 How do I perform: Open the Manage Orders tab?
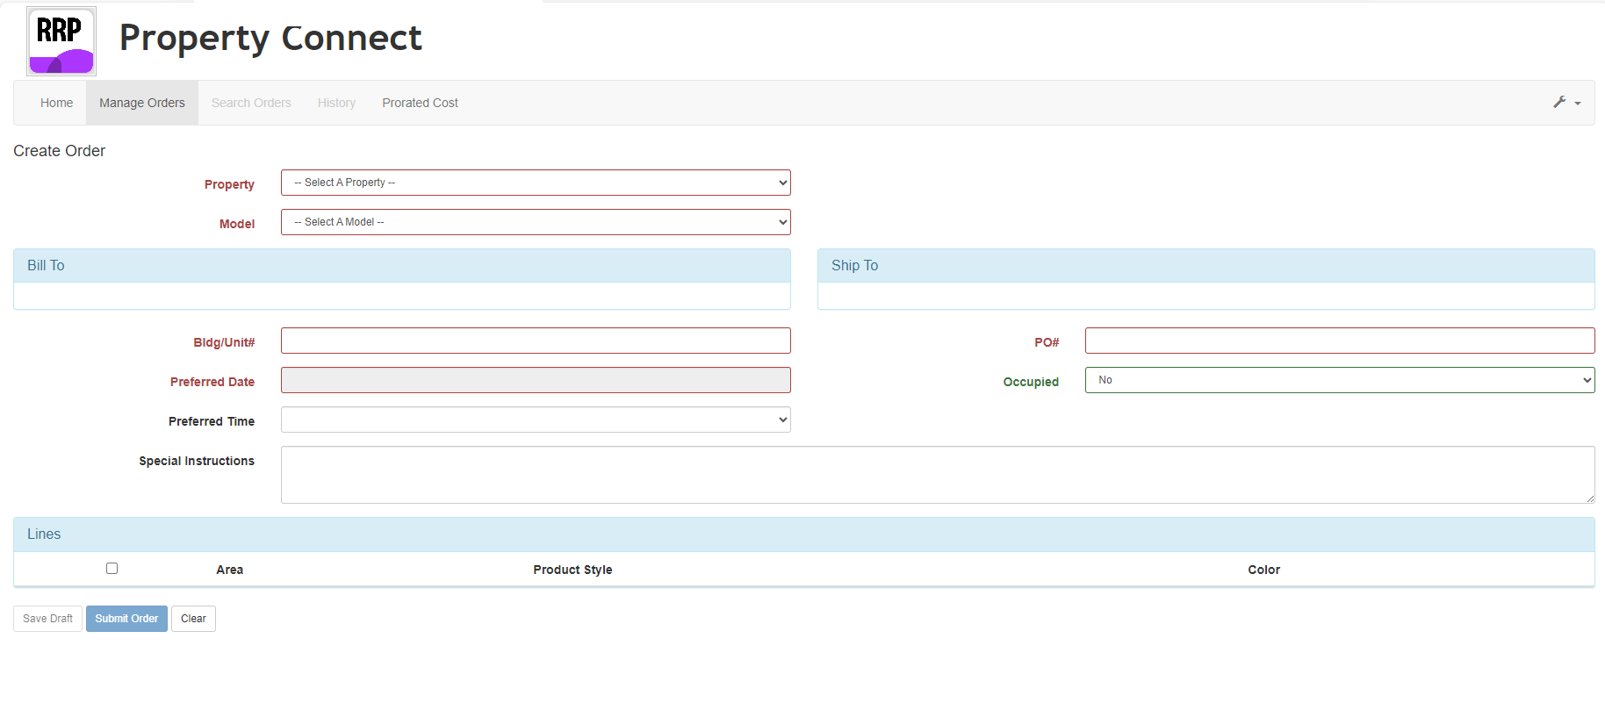142,103
